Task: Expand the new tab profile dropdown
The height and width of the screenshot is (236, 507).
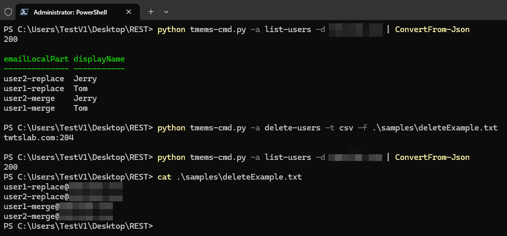Action: tap(166, 11)
